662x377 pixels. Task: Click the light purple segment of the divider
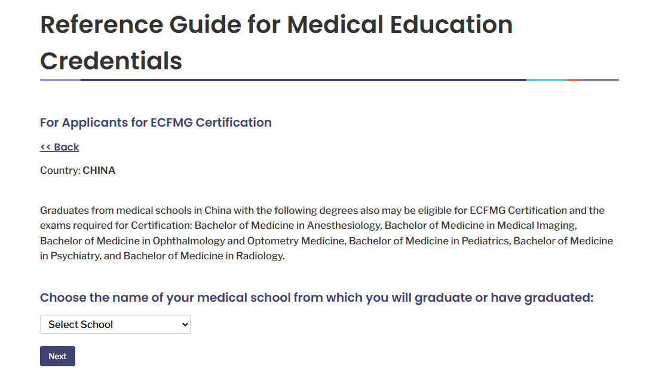[60, 80]
